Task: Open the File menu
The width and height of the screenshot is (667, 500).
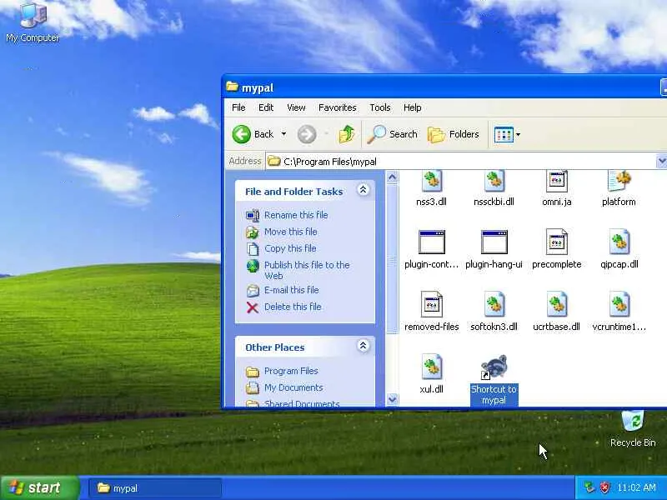Action: pos(238,107)
